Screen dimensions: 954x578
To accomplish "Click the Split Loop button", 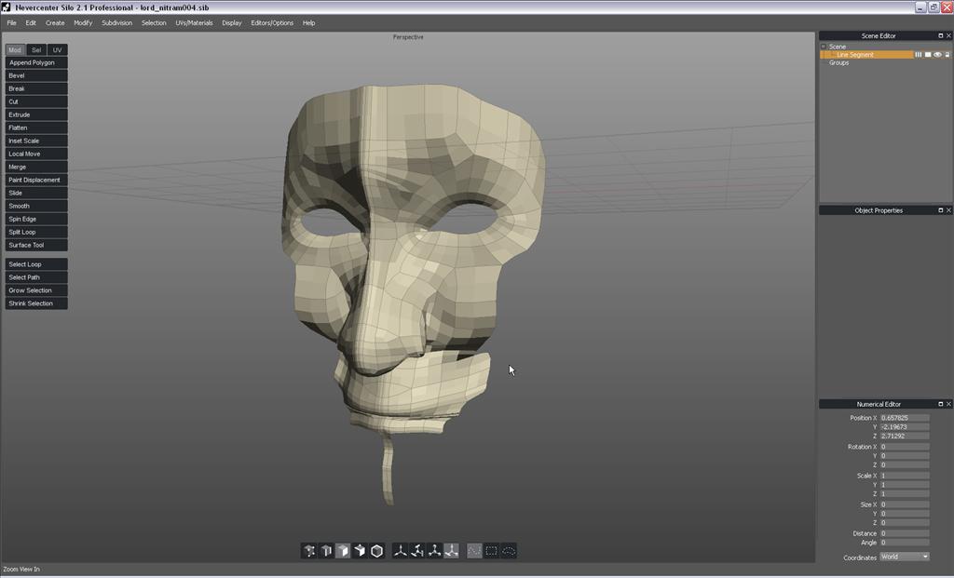I will click(36, 232).
